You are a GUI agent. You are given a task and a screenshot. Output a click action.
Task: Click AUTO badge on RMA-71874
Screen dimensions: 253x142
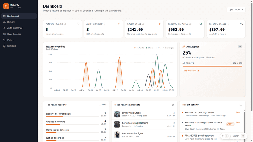[230, 124]
